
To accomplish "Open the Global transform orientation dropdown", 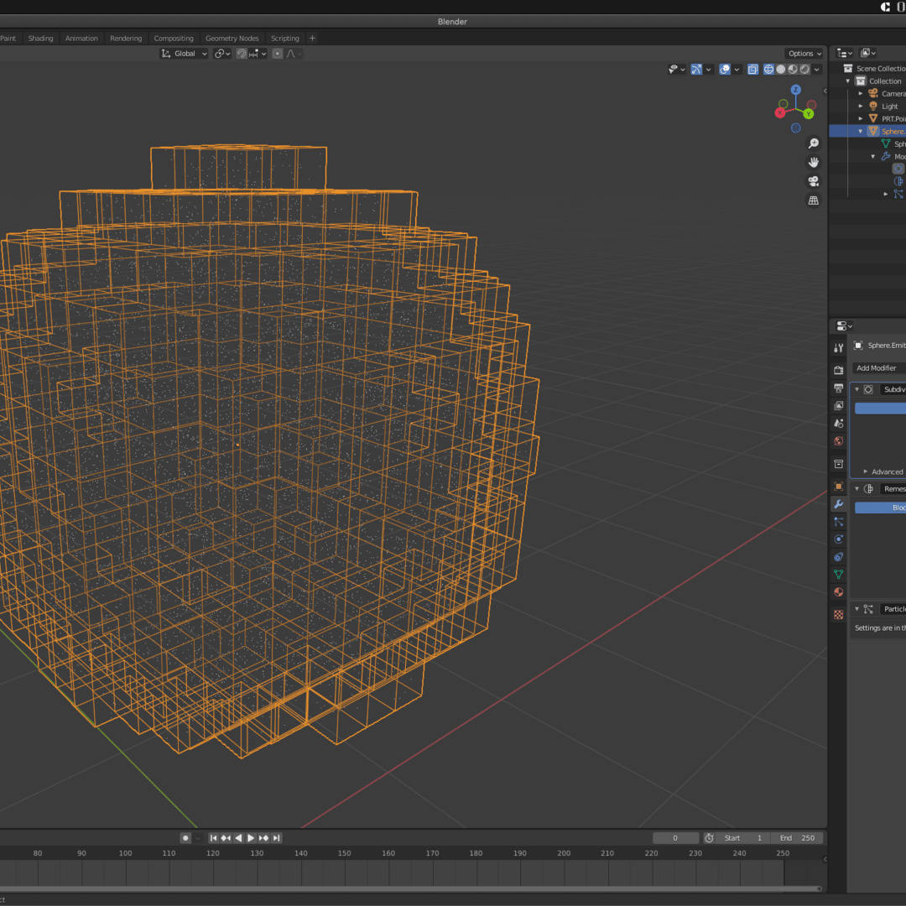I will [184, 54].
